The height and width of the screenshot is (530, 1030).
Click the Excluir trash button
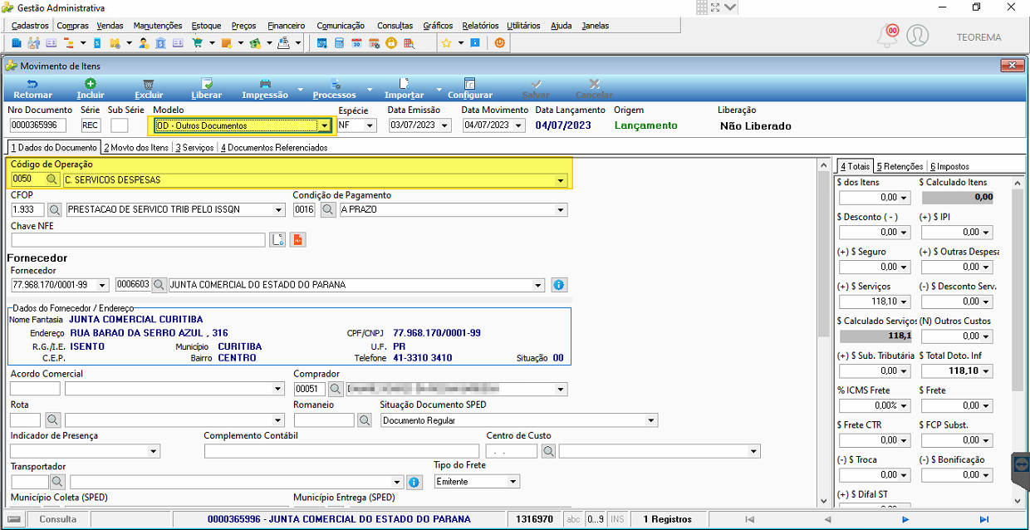click(x=149, y=89)
